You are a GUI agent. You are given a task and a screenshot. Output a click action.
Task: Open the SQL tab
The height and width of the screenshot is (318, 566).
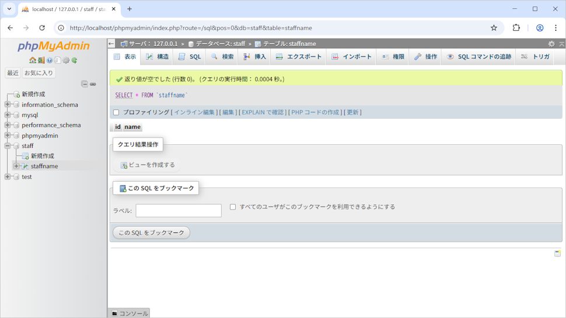(x=190, y=56)
